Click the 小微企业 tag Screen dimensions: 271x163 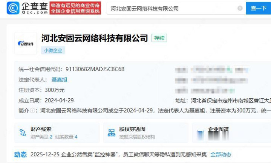point(53,50)
